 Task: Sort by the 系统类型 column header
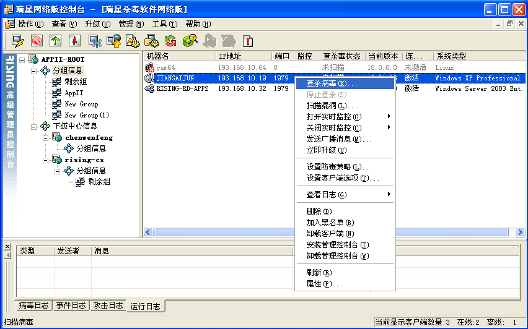point(480,56)
